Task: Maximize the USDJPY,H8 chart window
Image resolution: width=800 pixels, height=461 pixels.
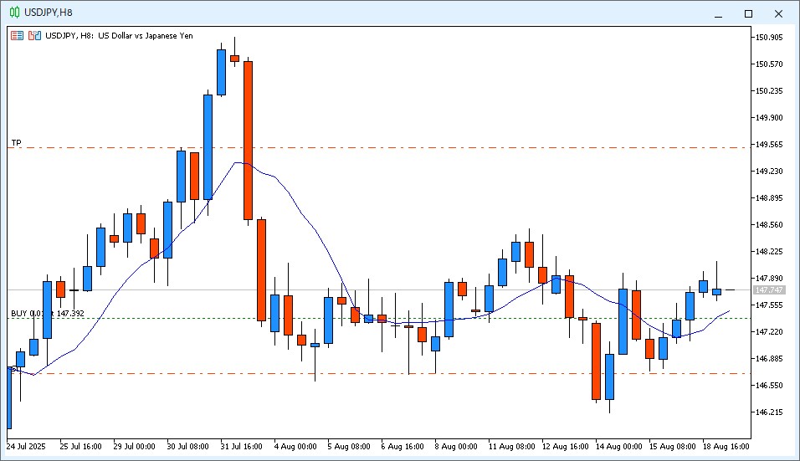Action: (x=748, y=13)
